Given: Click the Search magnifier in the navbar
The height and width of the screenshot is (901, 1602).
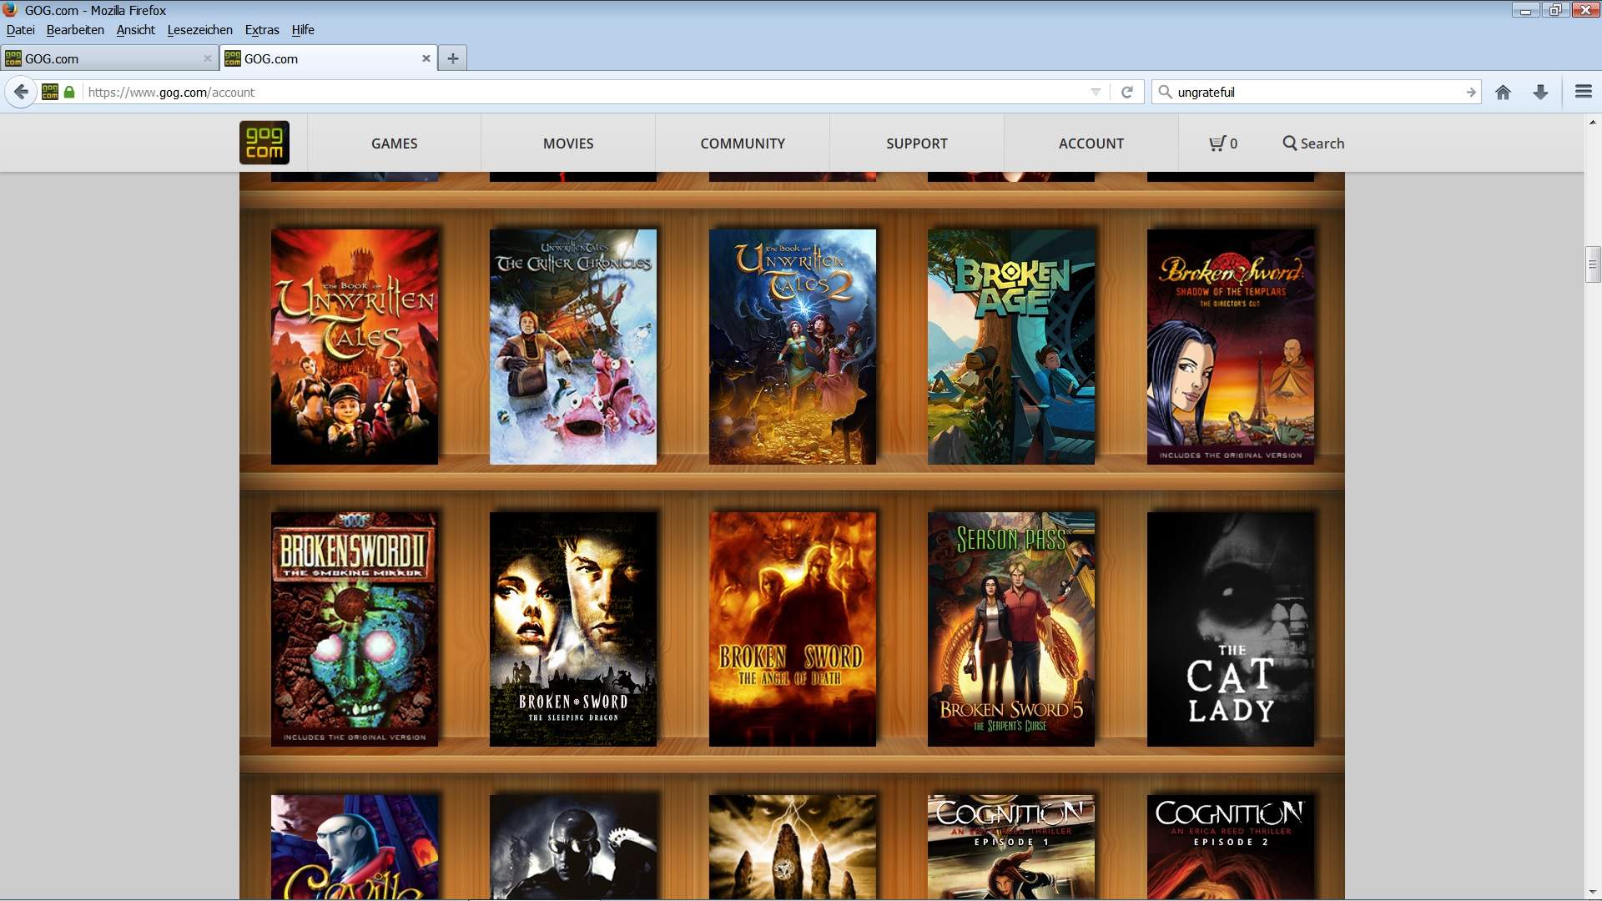Looking at the screenshot, I should pos(1290,143).
